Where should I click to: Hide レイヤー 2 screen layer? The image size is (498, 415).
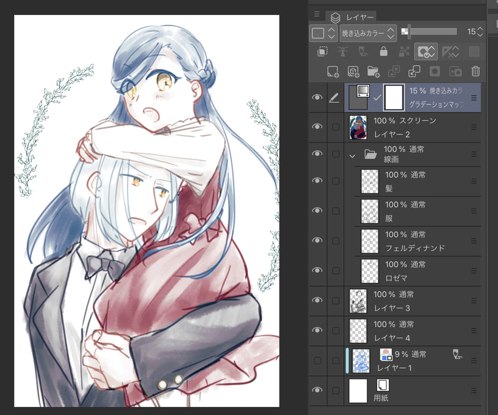tap(317, 126)
